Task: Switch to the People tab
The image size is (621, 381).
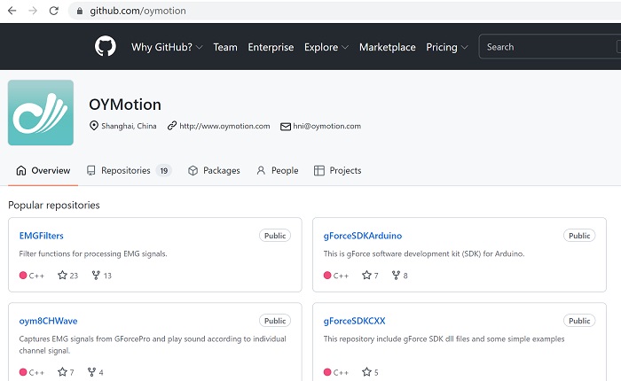Action: point(278,170)
